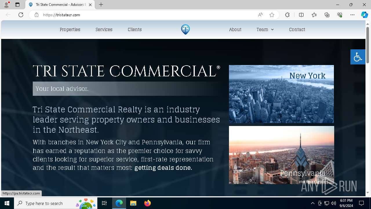Screen dimensions: 371x209
Task: Click the Tri State Commercial heading
Action: click(x=126, y=71)
